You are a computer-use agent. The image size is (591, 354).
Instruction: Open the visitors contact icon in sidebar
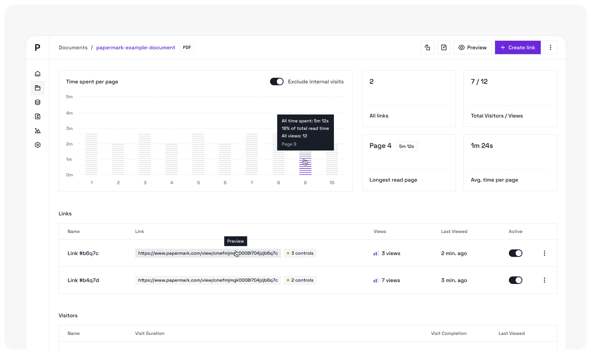38,116
